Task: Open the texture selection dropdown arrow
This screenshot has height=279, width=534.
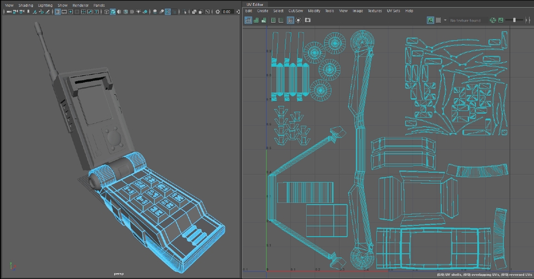Action: 446,21
